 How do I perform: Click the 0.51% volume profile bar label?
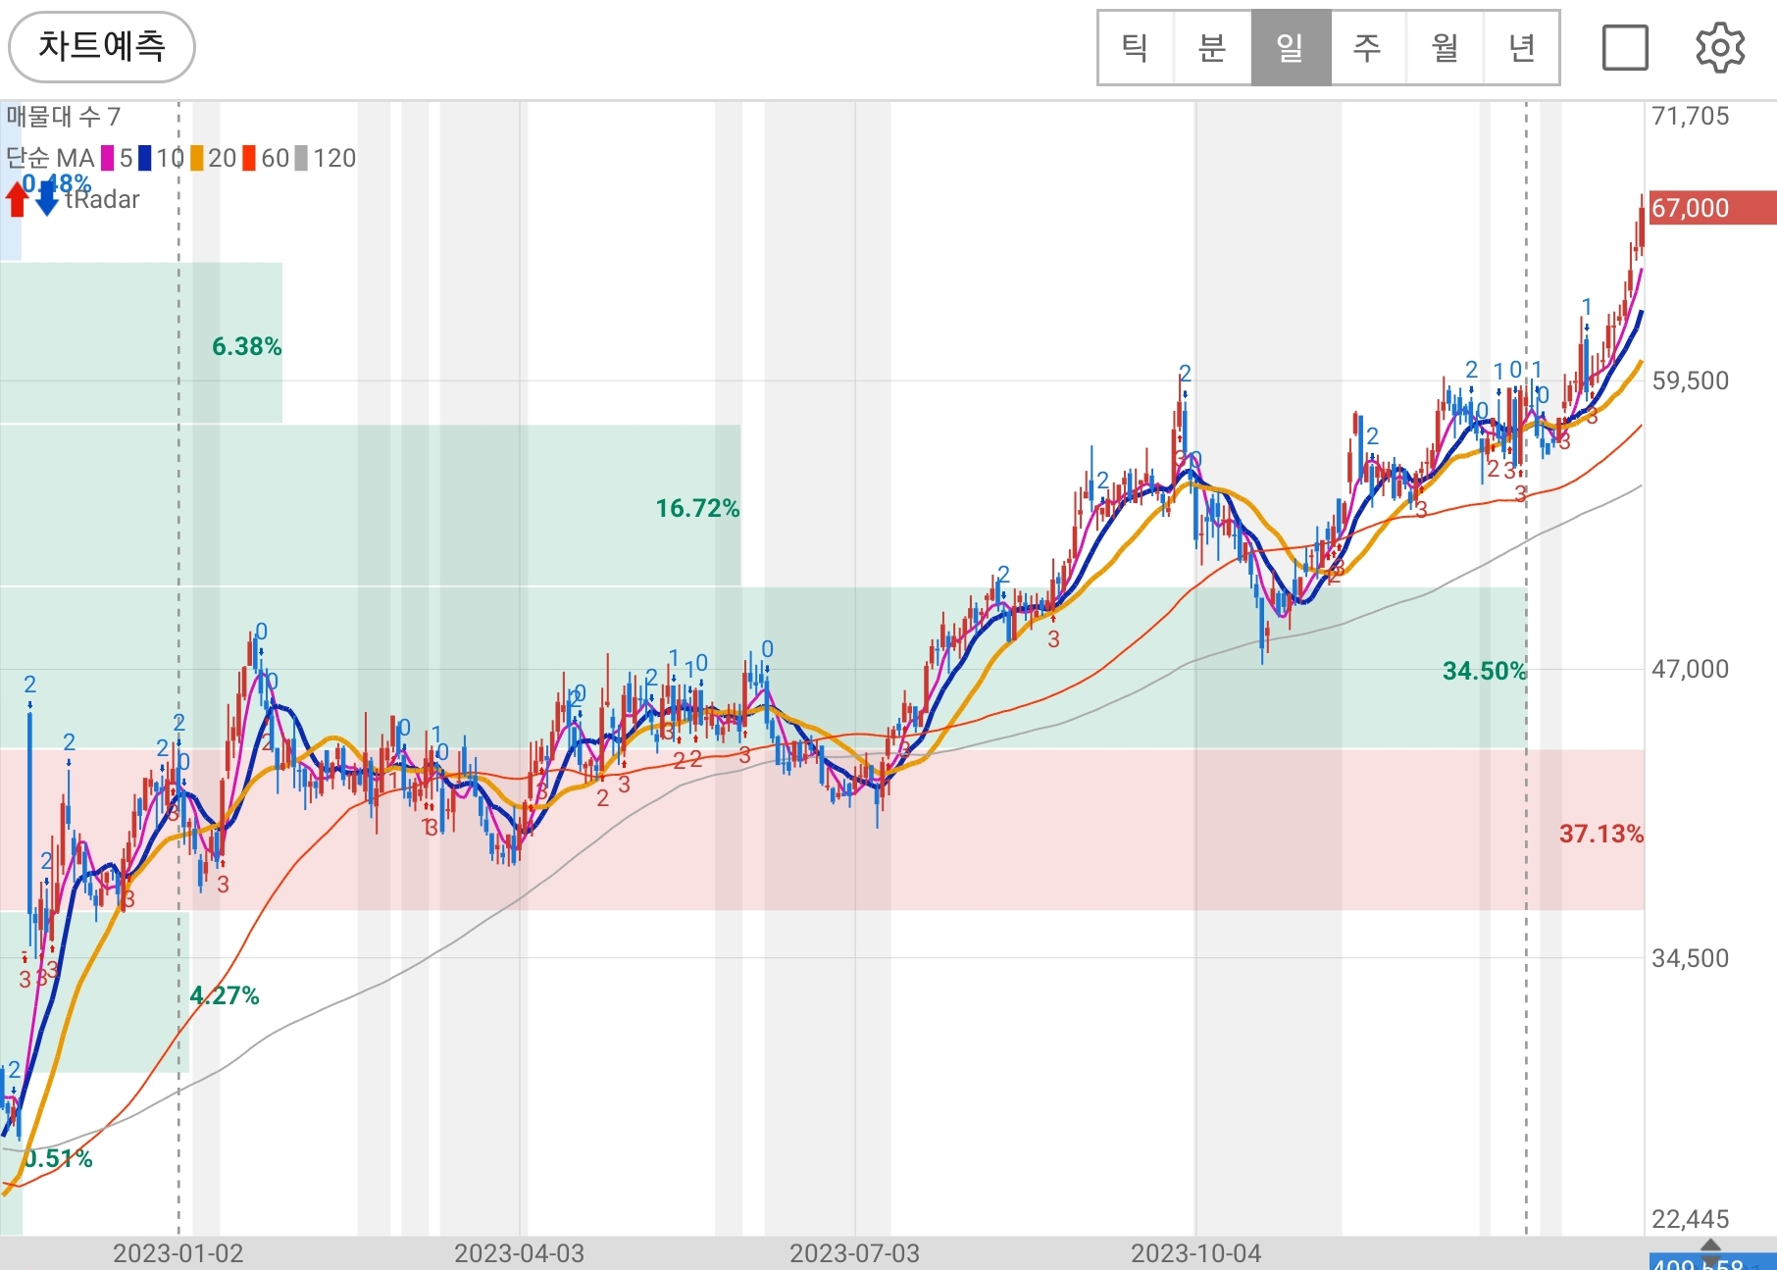[58, 1159]
